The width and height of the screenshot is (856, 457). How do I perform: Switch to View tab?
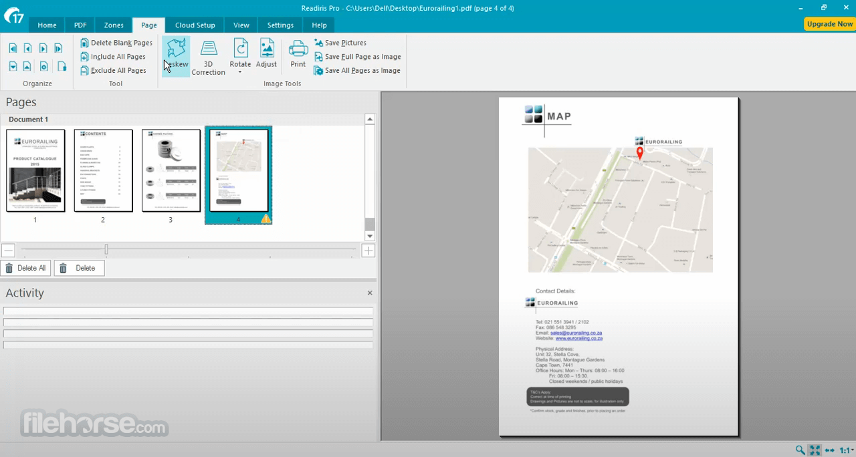241,25
